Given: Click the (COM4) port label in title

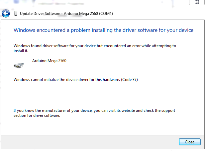Looking at the screenshot, I should [106, 14].
